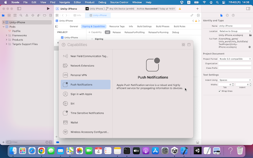Show the History inspector icon
The image size is (253, 158).
[x=227, y=15]
